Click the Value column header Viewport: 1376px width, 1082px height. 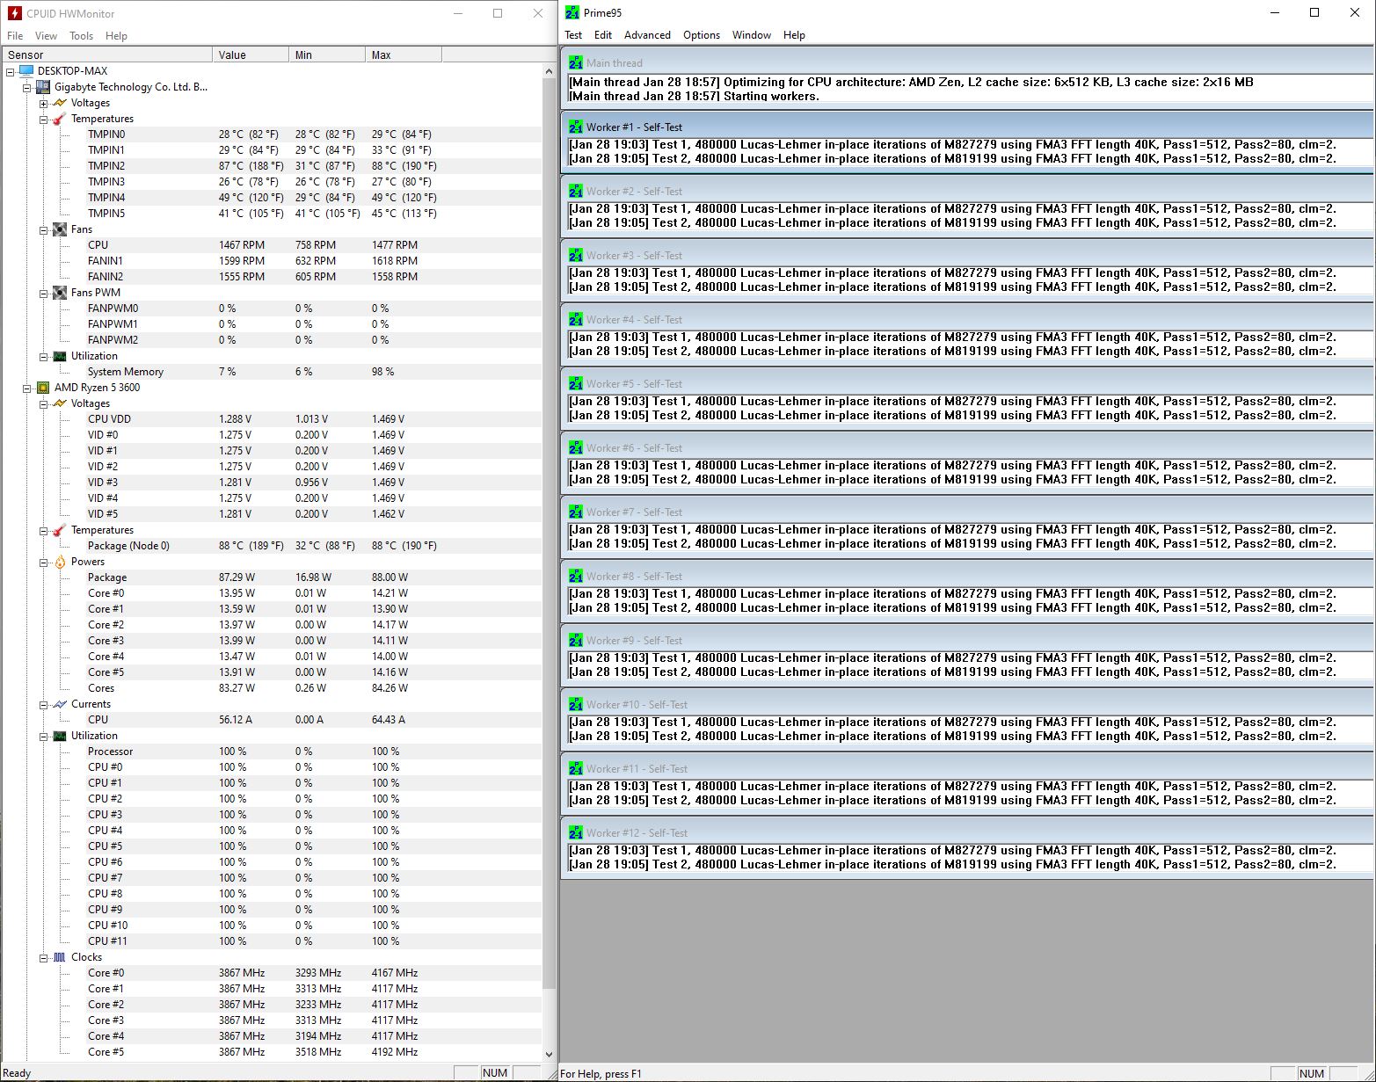251,54
